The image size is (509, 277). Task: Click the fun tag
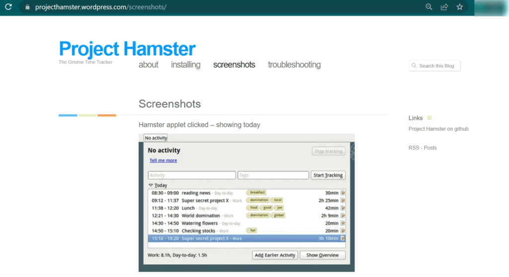click(x=252, y=230)
